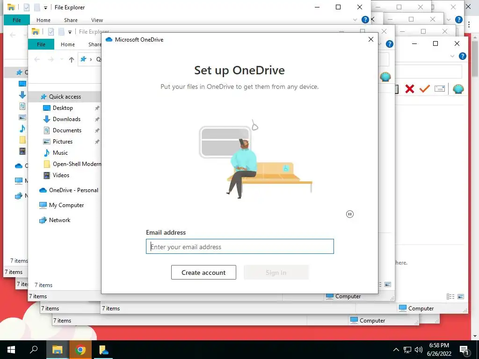Open the Recent locations dropdown arrow
This screenshot has height=359, width=479.
[62, 59]
